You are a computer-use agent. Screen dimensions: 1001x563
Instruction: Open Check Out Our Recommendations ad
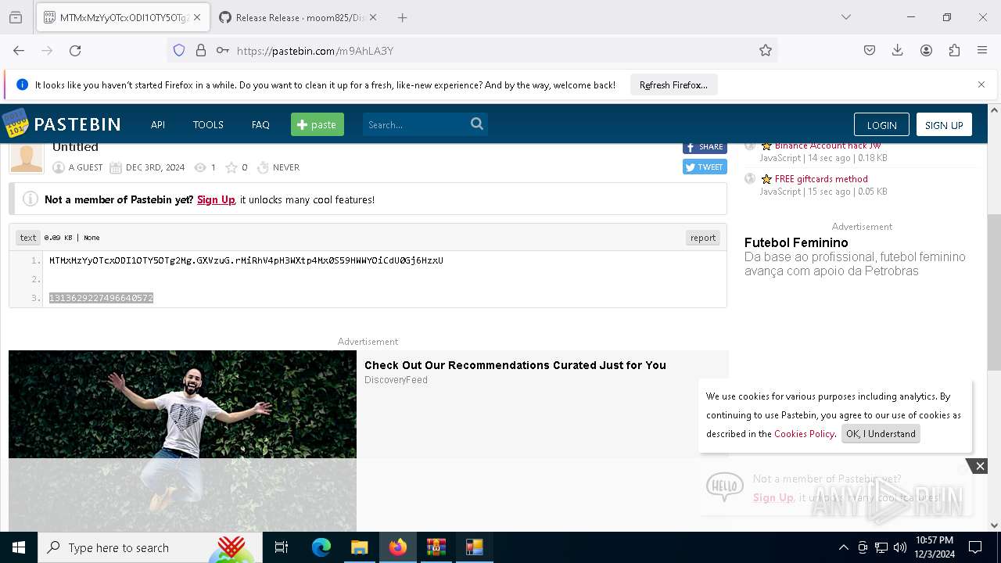[515, 365]
